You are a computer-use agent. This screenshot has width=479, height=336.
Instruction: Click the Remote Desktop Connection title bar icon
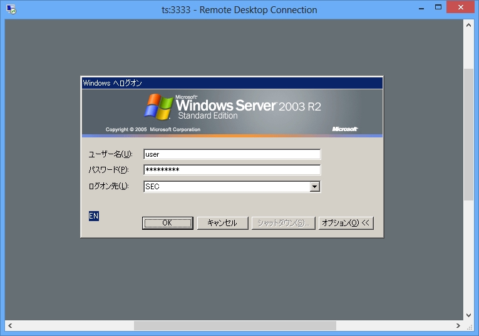pyautogui.click(x=11, y=9)
